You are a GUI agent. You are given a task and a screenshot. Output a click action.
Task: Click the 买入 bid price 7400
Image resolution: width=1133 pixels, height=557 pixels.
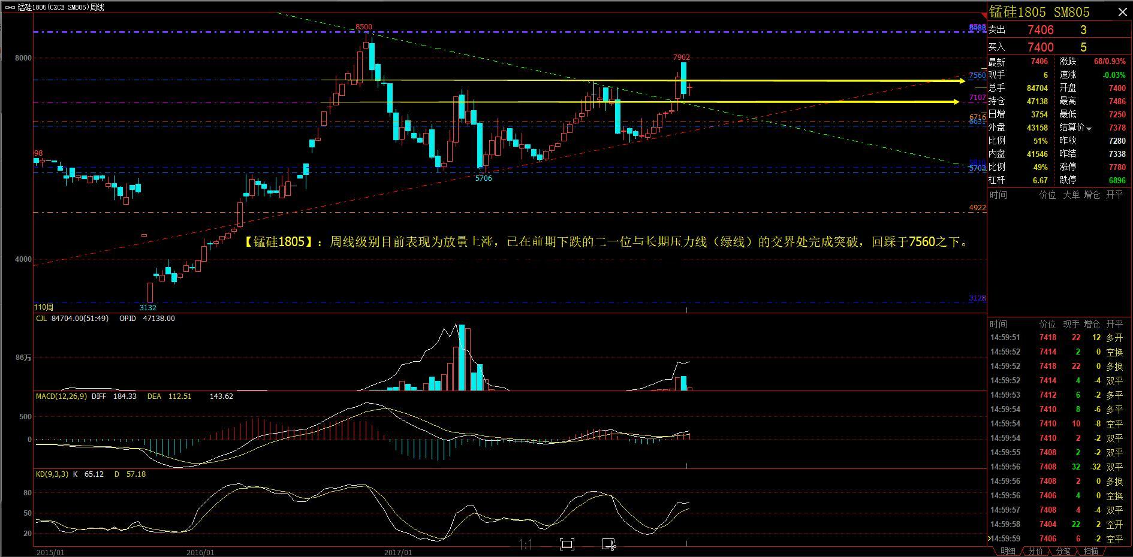tap(1040, 47)
